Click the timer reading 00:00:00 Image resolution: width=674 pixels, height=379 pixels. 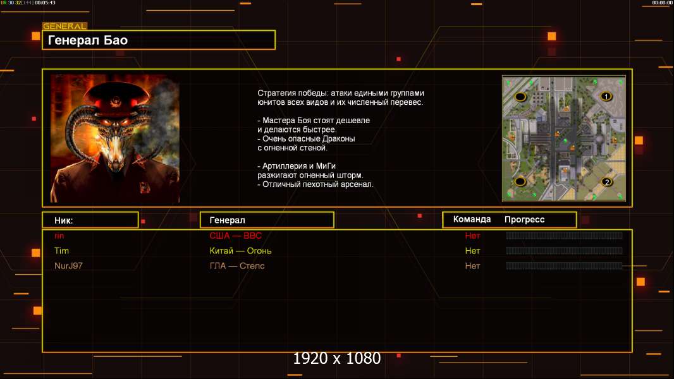tap(663, 3)
